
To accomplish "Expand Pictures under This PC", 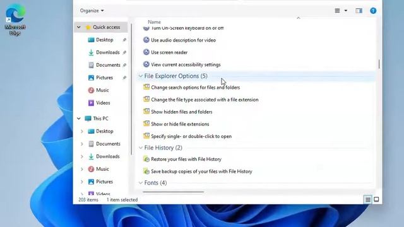I will point(82,182).
